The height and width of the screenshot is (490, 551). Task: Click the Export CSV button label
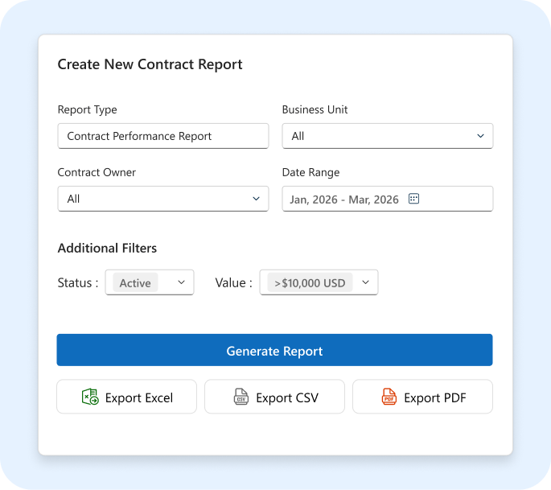[287, 398]
